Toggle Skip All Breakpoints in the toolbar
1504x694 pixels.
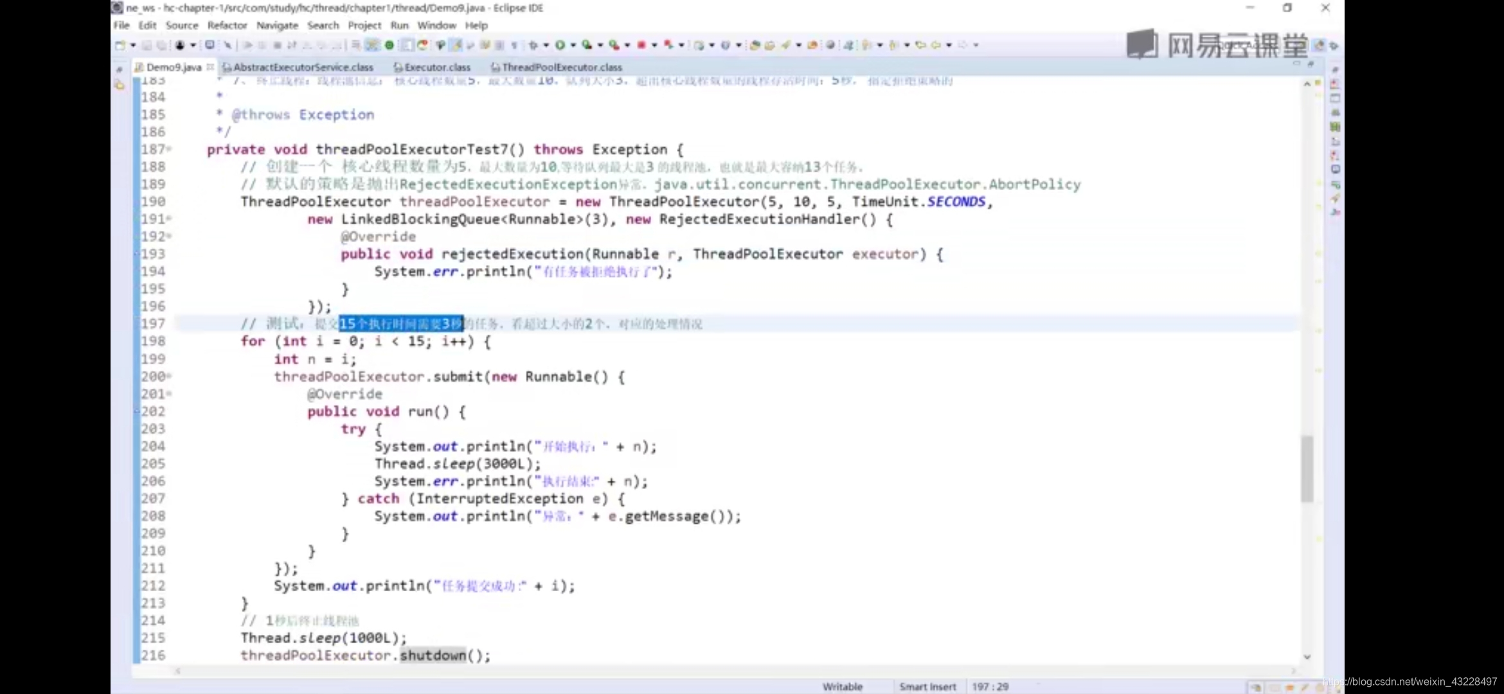227,45
